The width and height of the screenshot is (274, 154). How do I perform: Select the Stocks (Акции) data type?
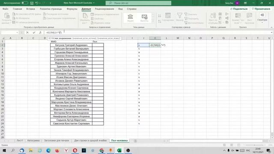pyautogui.click(x=130, y=18)
